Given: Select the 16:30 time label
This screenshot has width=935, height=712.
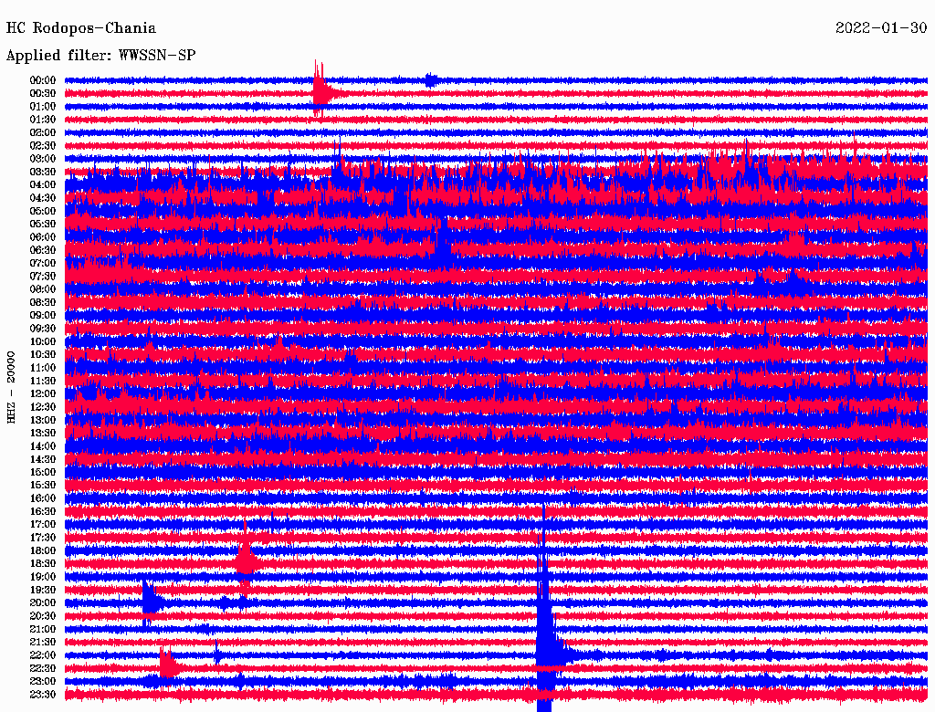Looking at the screenshot, I should pyautogui.click(x=42, y=512).
